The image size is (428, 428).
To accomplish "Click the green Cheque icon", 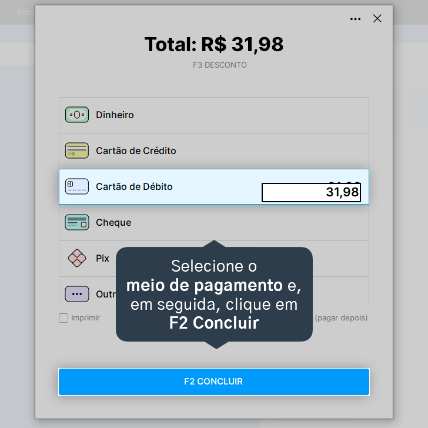I will [x=76, y=222].
